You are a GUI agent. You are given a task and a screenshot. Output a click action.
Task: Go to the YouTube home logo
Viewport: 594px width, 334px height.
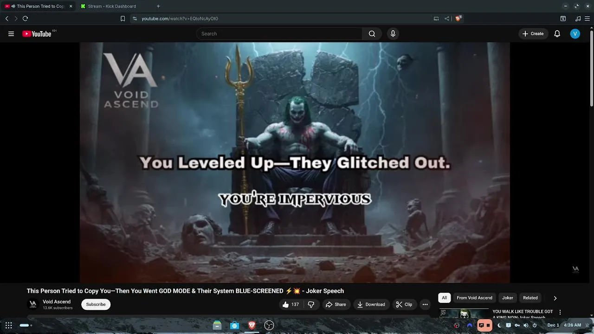coord(37,34)
